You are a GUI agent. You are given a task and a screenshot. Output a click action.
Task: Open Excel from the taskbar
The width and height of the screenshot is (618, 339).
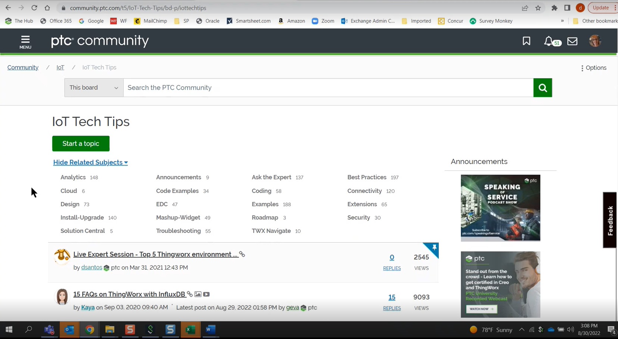click(x=190, y=330)
